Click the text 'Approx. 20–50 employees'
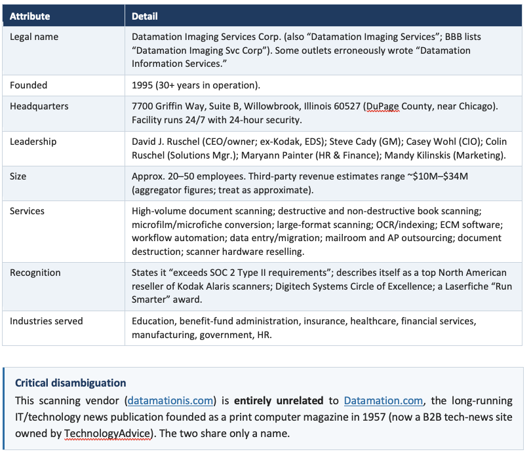531x458 pixels. point(189,176)
